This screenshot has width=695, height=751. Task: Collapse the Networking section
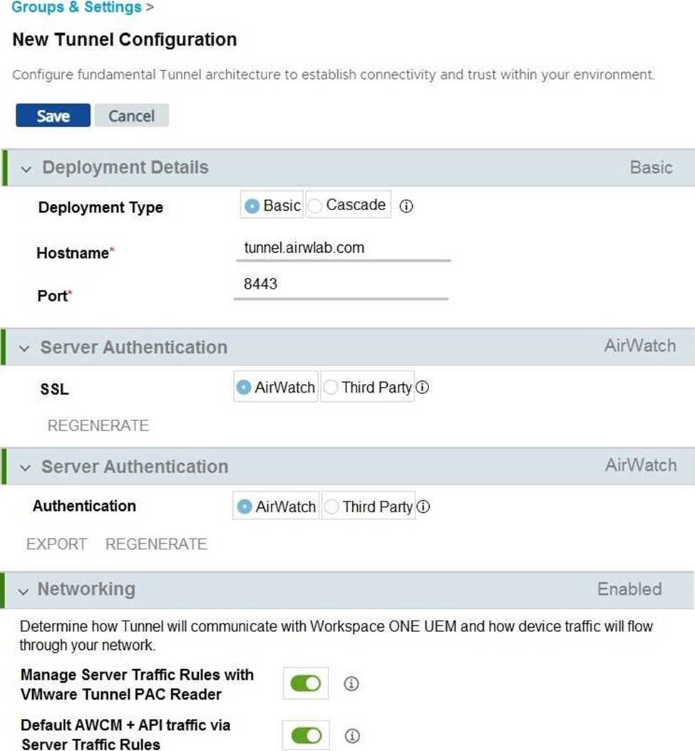point(23,591)
